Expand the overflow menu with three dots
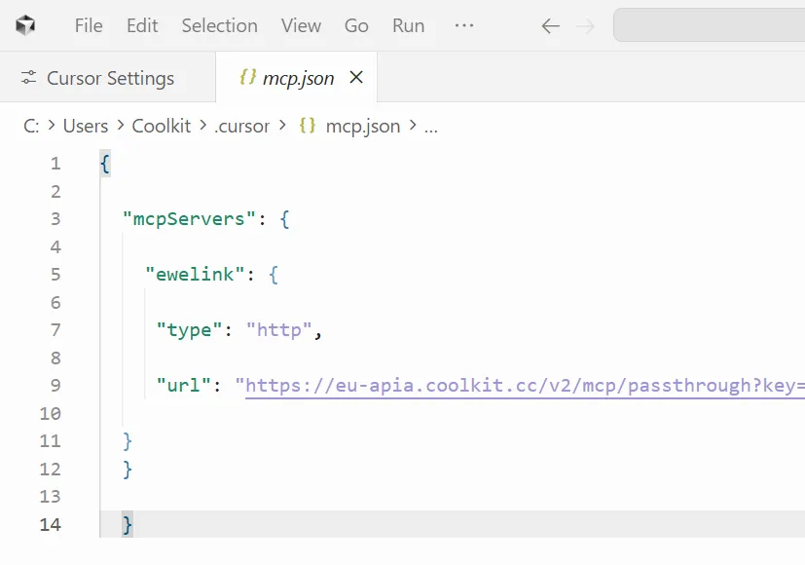Image resolution: width=805 pixels, height=565 pixels. tap(464, 25)
